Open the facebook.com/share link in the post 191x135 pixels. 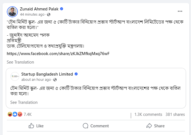point(58,53)
